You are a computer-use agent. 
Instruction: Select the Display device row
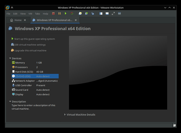click(x=35, y=94)
